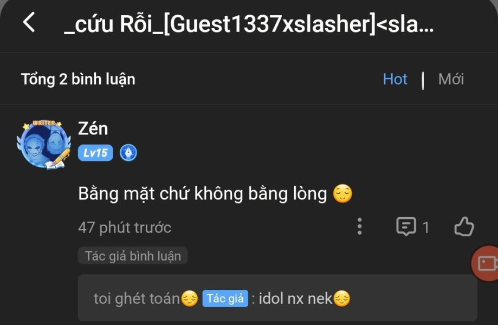The width and height of the screenshot is (498, 325).
Task: Switch to the Mới comments tab
Action: click(451, 79)
